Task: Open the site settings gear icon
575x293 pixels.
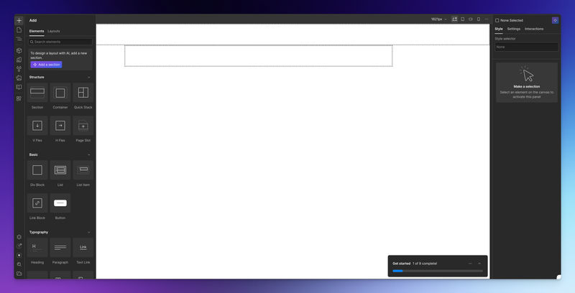Action: (x=19, y=237)
